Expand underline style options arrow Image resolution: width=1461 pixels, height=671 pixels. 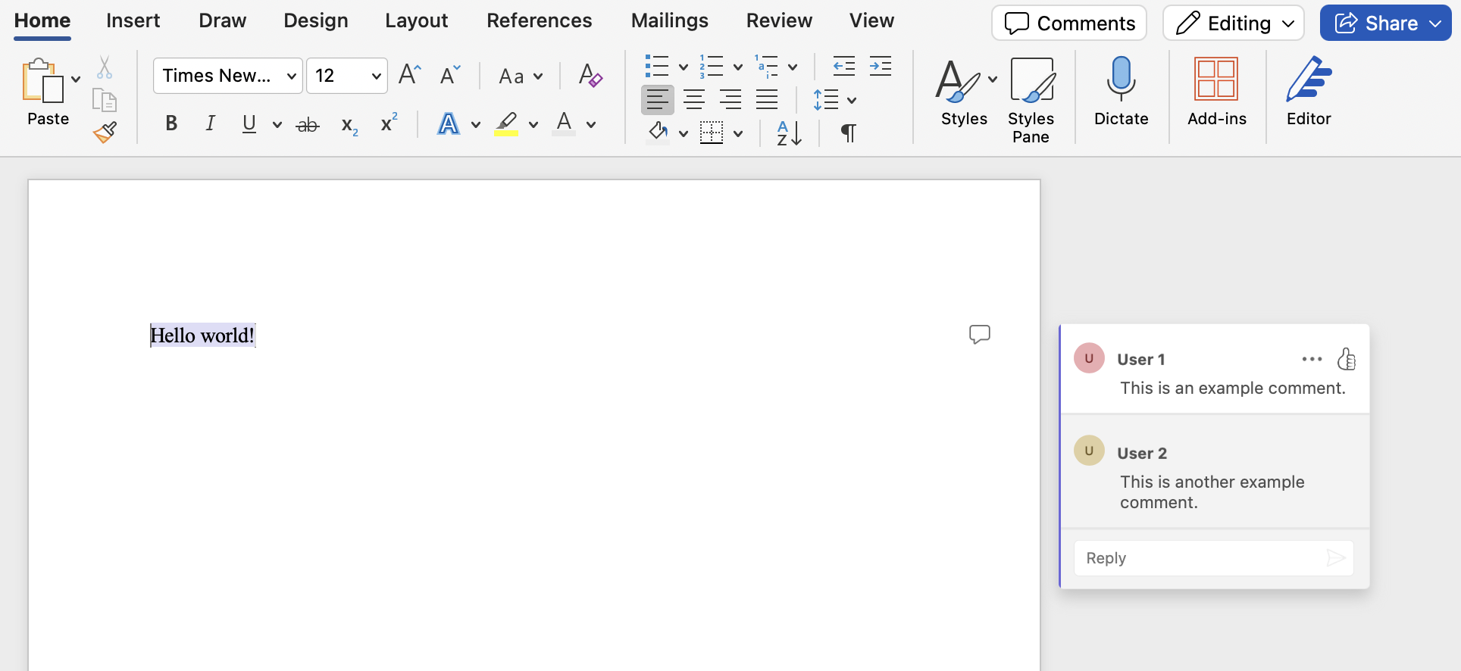click(277, 125)
